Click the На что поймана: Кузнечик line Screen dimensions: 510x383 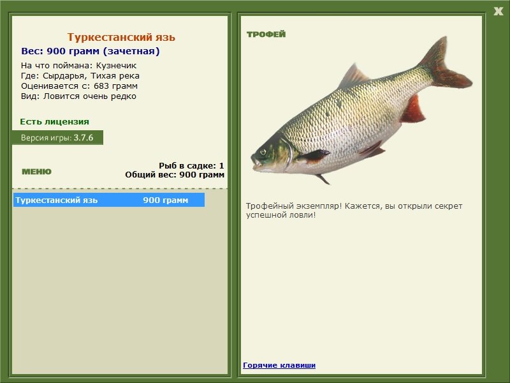[78, 66]
